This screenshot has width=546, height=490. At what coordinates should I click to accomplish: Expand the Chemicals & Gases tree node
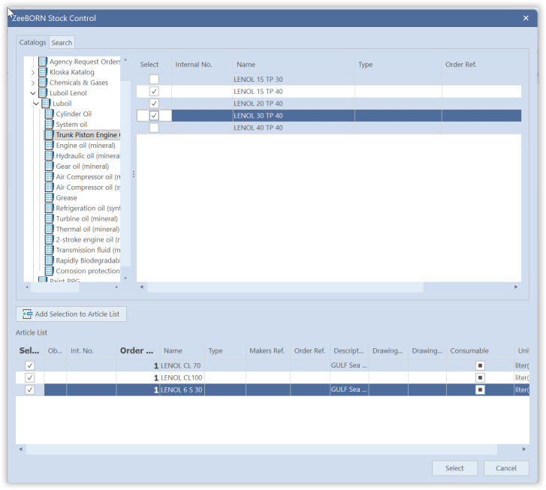click(x=33, y=83)
